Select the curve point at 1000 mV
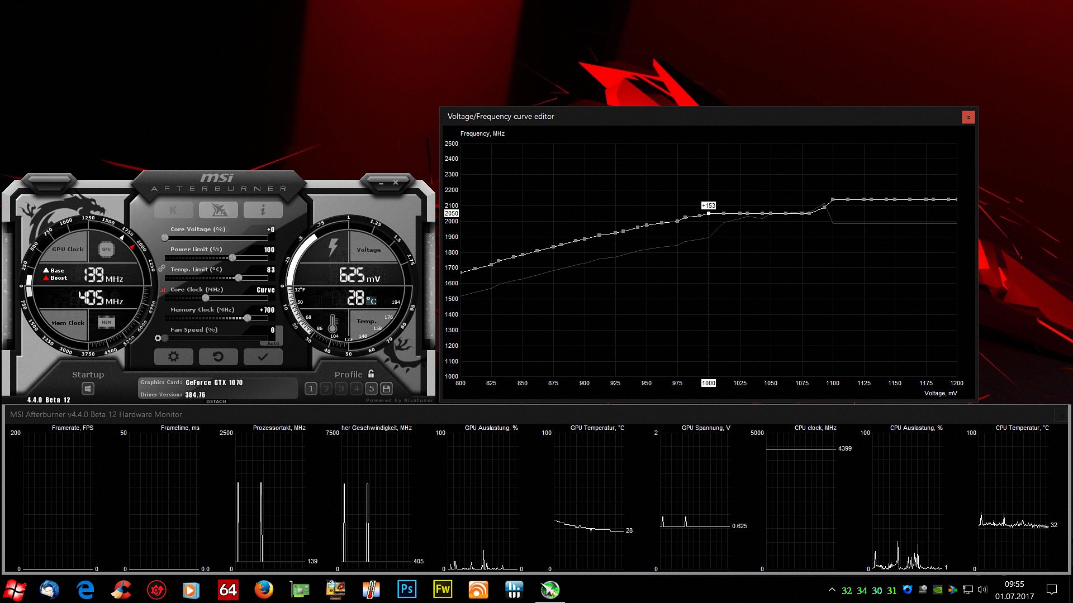This screenshot has height=603, width=1073. click(x=709, y=213)
